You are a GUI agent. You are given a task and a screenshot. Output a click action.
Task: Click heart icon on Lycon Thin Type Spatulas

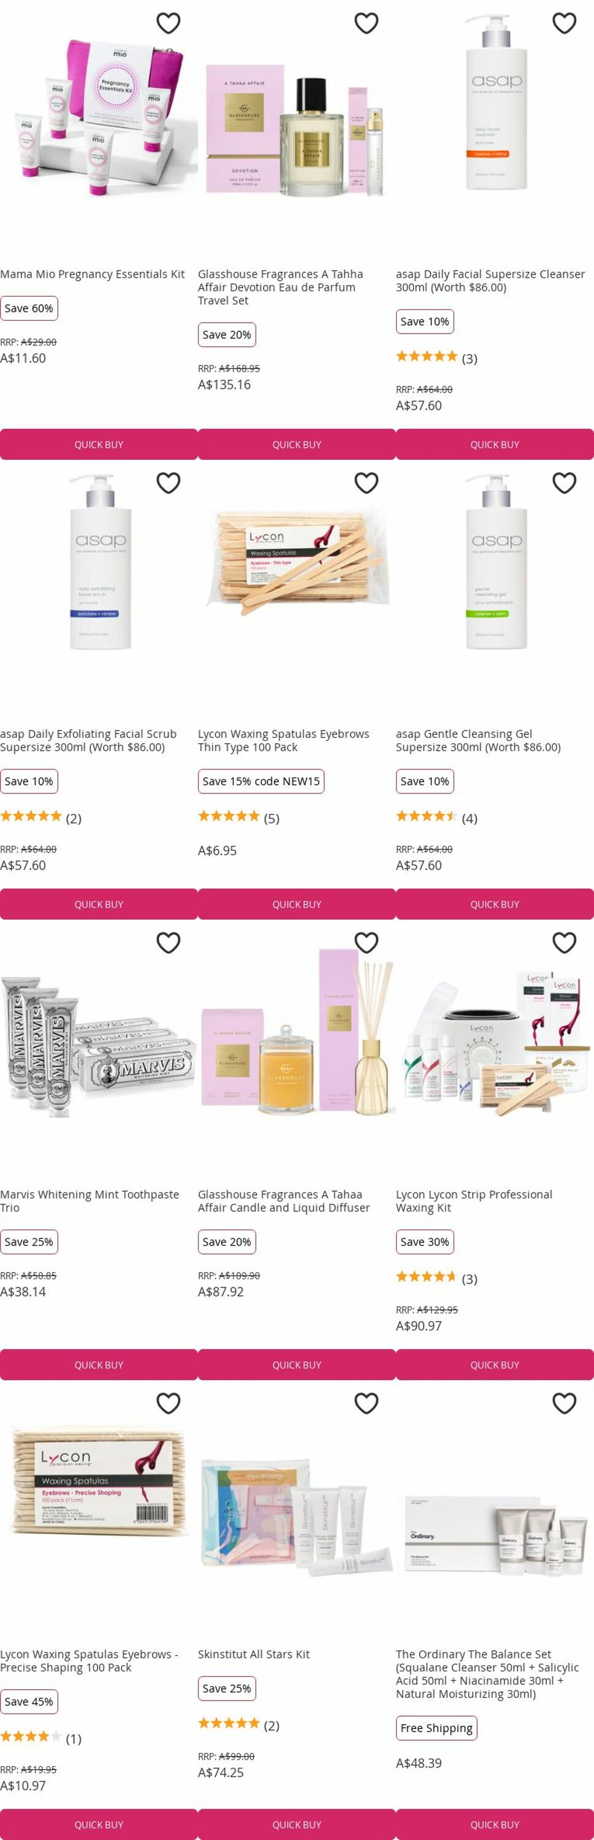click(x=366, y=483)
